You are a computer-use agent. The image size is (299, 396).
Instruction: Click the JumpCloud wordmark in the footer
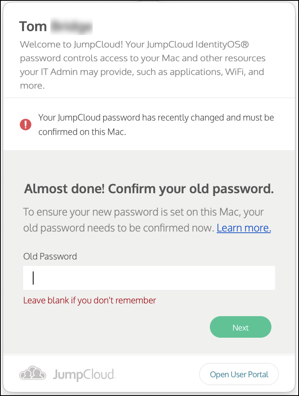(x=84, y=374)
